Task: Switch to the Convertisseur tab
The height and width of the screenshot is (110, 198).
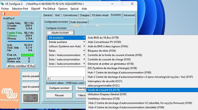Action: [70, 15]
